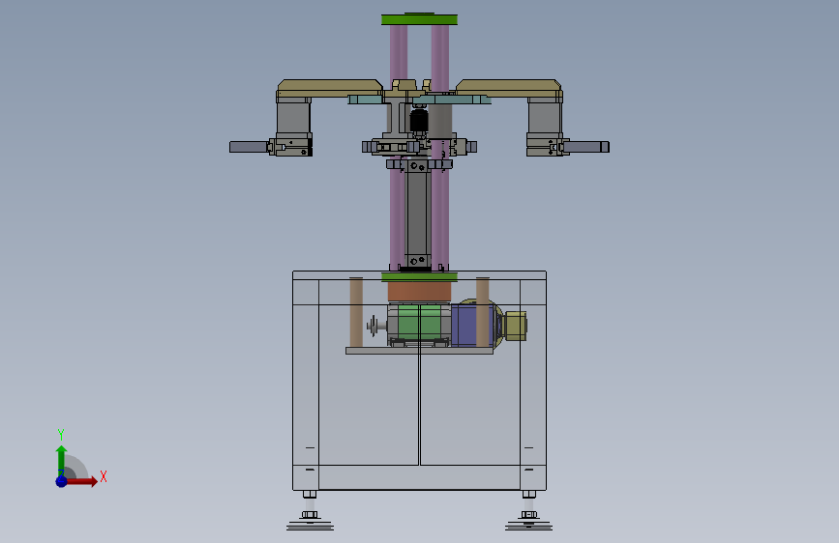Select the left pink guide column

click(x=398, y=214)
